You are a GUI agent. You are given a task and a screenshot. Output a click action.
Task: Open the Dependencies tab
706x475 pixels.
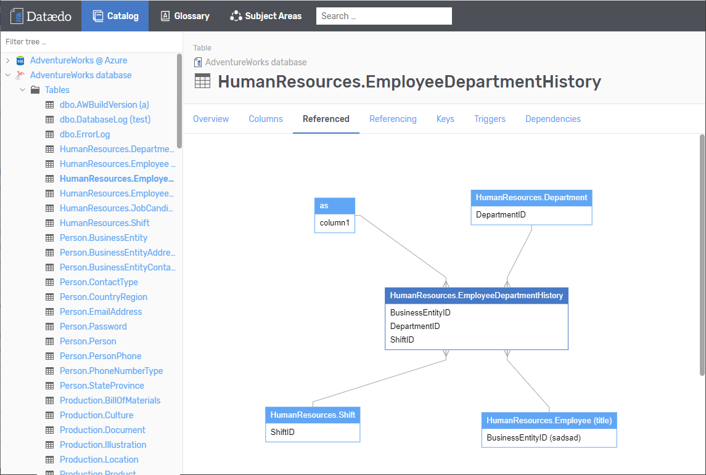coord(552,119)
